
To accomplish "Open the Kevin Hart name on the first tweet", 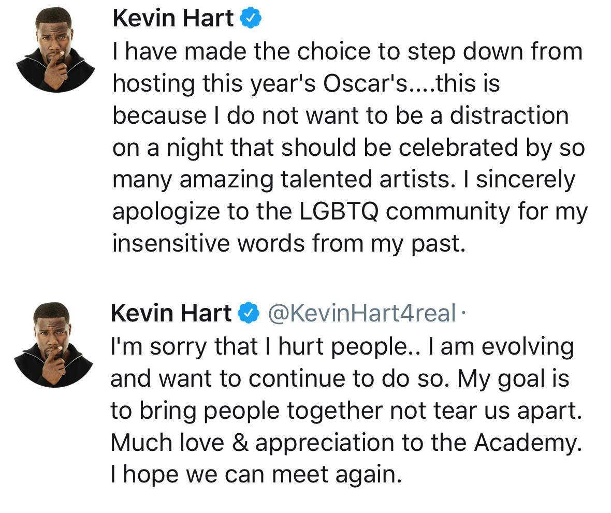I will (173, 18).
